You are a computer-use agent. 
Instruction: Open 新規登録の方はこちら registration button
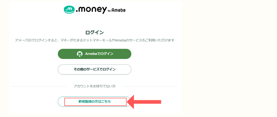click(x=95, y=102)
